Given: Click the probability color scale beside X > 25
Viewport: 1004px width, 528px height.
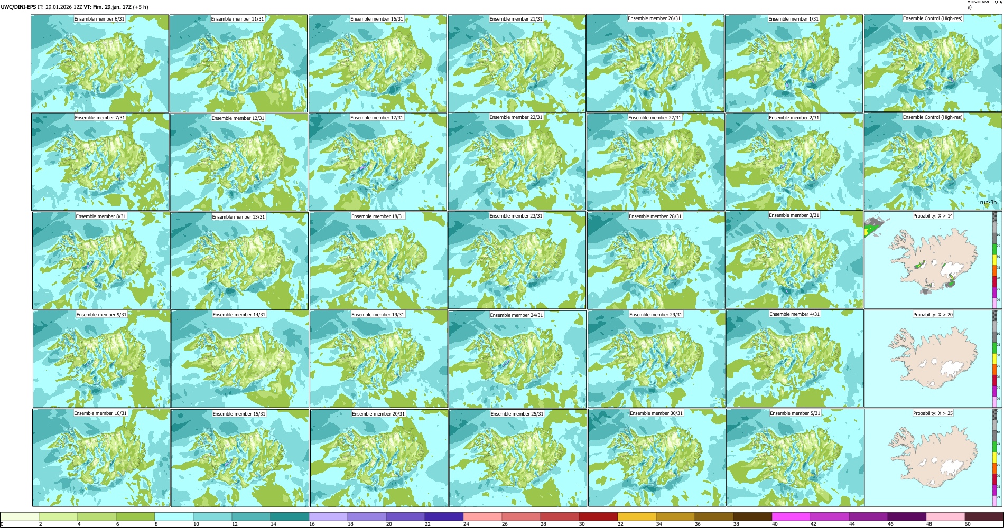Looking at the screenshot, I should point(995,458).
